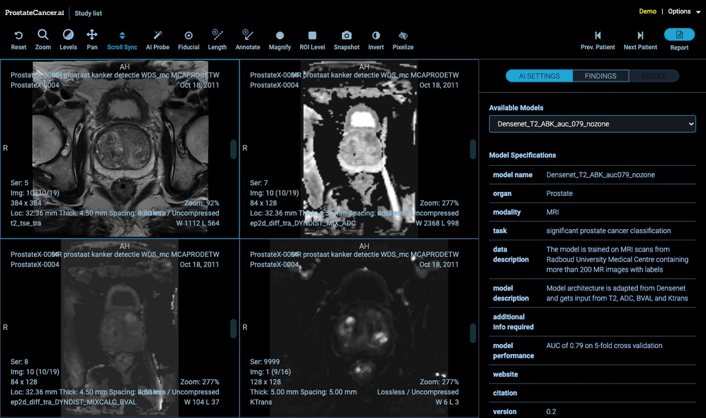Open the AI SETTINGS tab
This screenshot has width=706, height=418.
coord(539,76)
